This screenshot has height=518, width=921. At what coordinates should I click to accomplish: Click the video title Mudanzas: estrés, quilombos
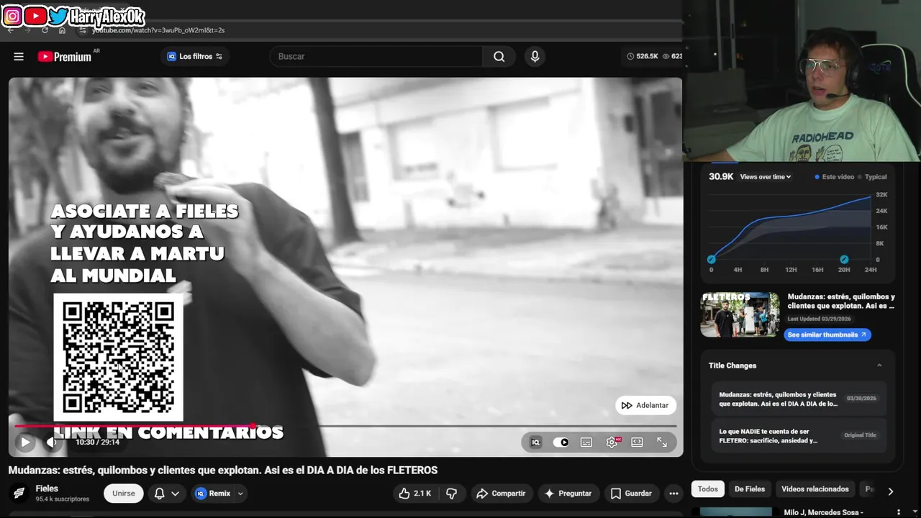coord(223,470)
